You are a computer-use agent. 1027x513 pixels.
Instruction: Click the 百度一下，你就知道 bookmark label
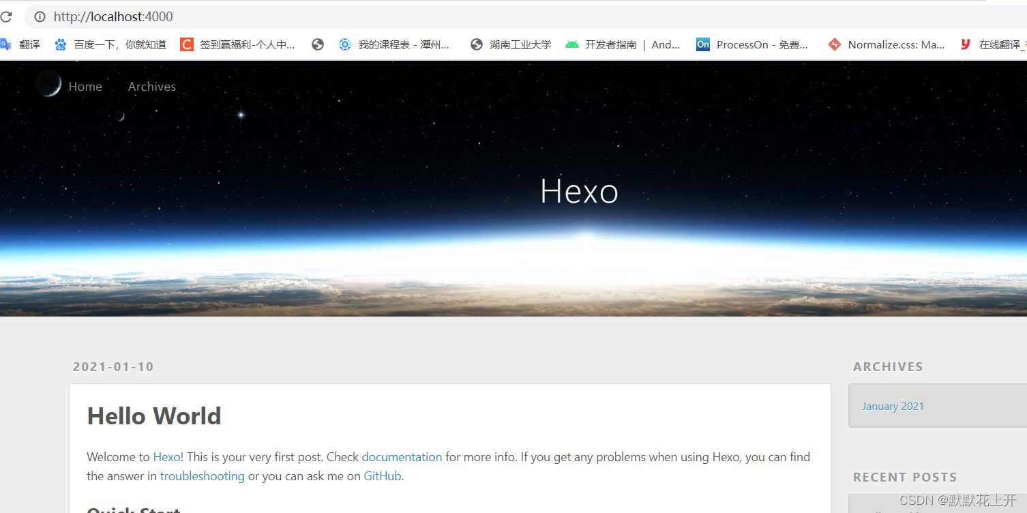click(x=120, y=44)
